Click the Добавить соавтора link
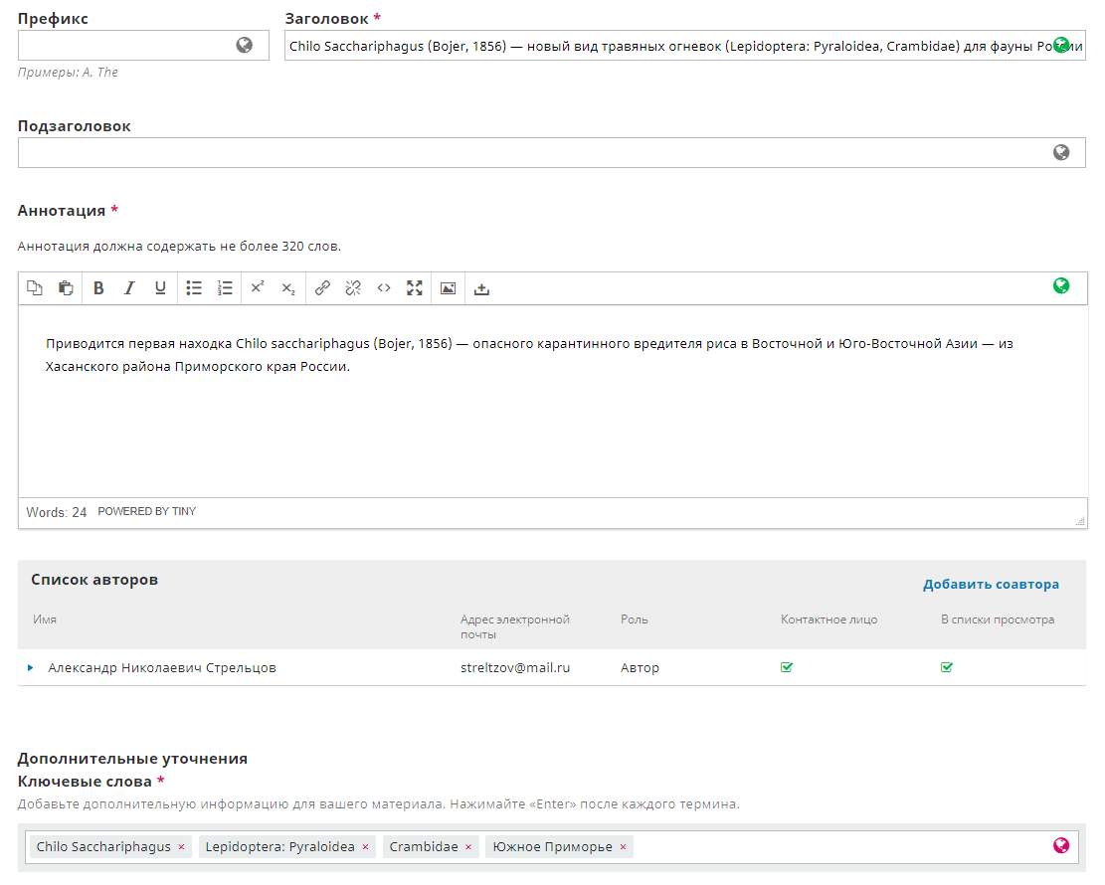This screenshot has width=1105, height=885. coord(991,584)
